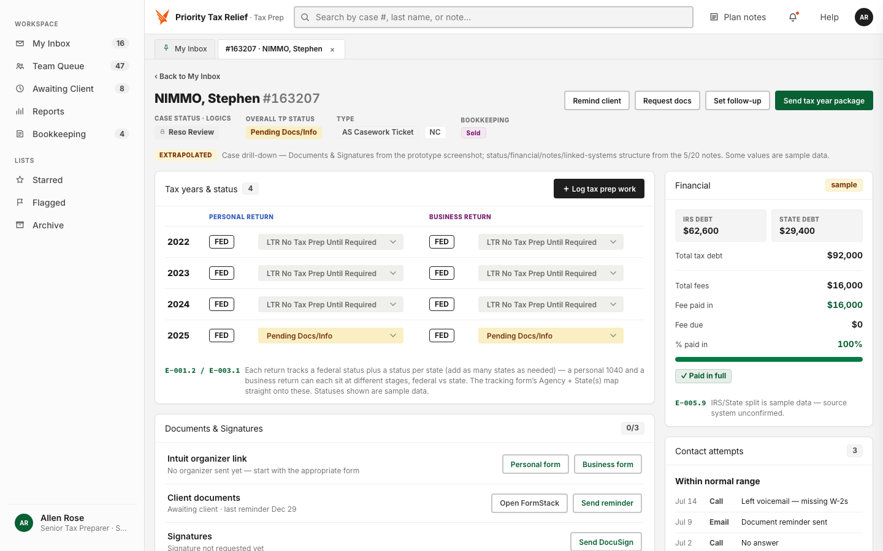Click the IRS Debt $62,600 card
This screenshot has height=551, width=883.
(721, 225)
